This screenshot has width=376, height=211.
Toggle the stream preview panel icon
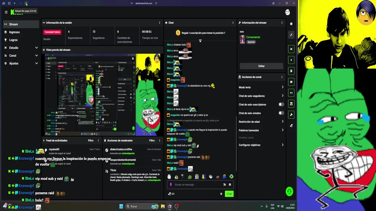291,49
